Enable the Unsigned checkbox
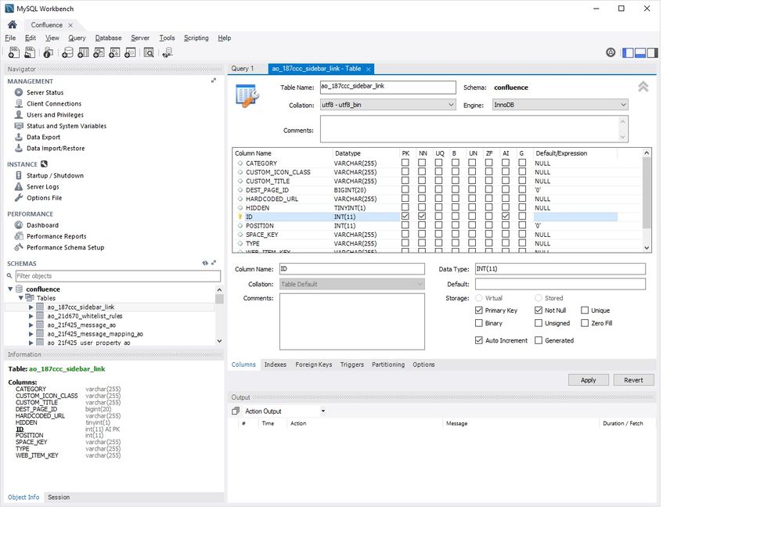Screen dimensions: 782x535 coord(538,323)
